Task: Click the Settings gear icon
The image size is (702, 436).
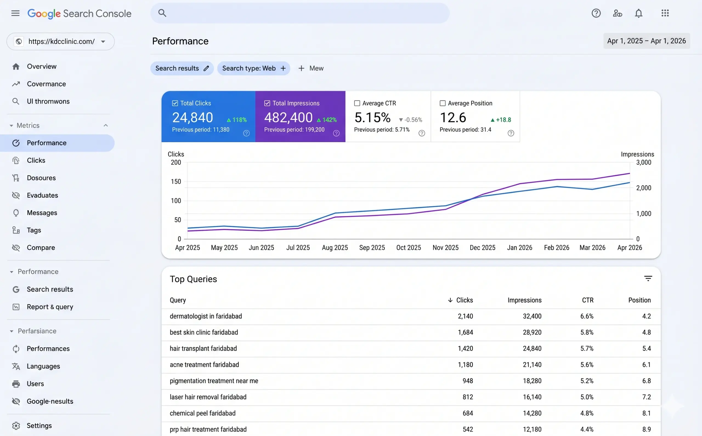Action: click(x=16, y=426)
